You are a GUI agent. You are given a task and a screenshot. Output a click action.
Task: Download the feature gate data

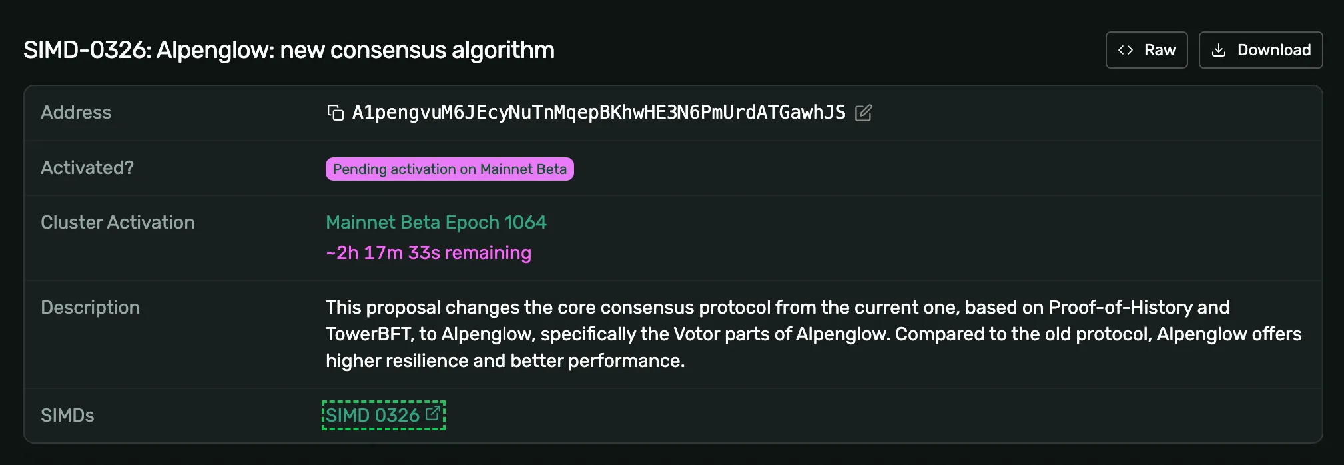point(1261,50)
